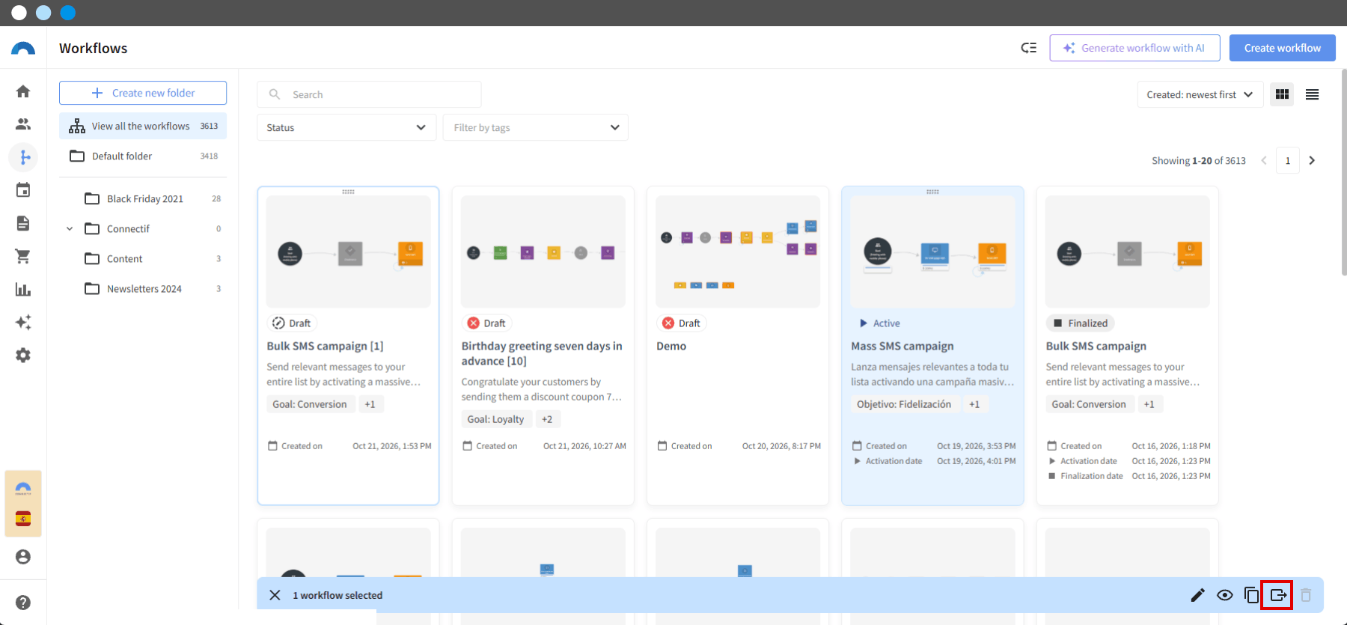Viewport: 1347px width, 625px height.
Task: Open the Status dropdown
Action: click(346, 127)
